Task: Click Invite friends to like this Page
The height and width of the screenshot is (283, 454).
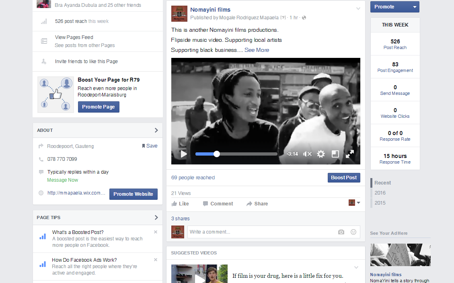Action: 86,62
